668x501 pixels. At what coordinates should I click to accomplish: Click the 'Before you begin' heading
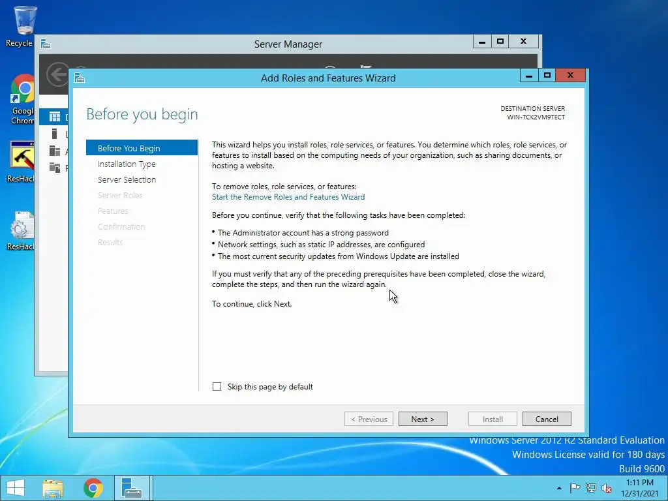click(x=142, y=114)
